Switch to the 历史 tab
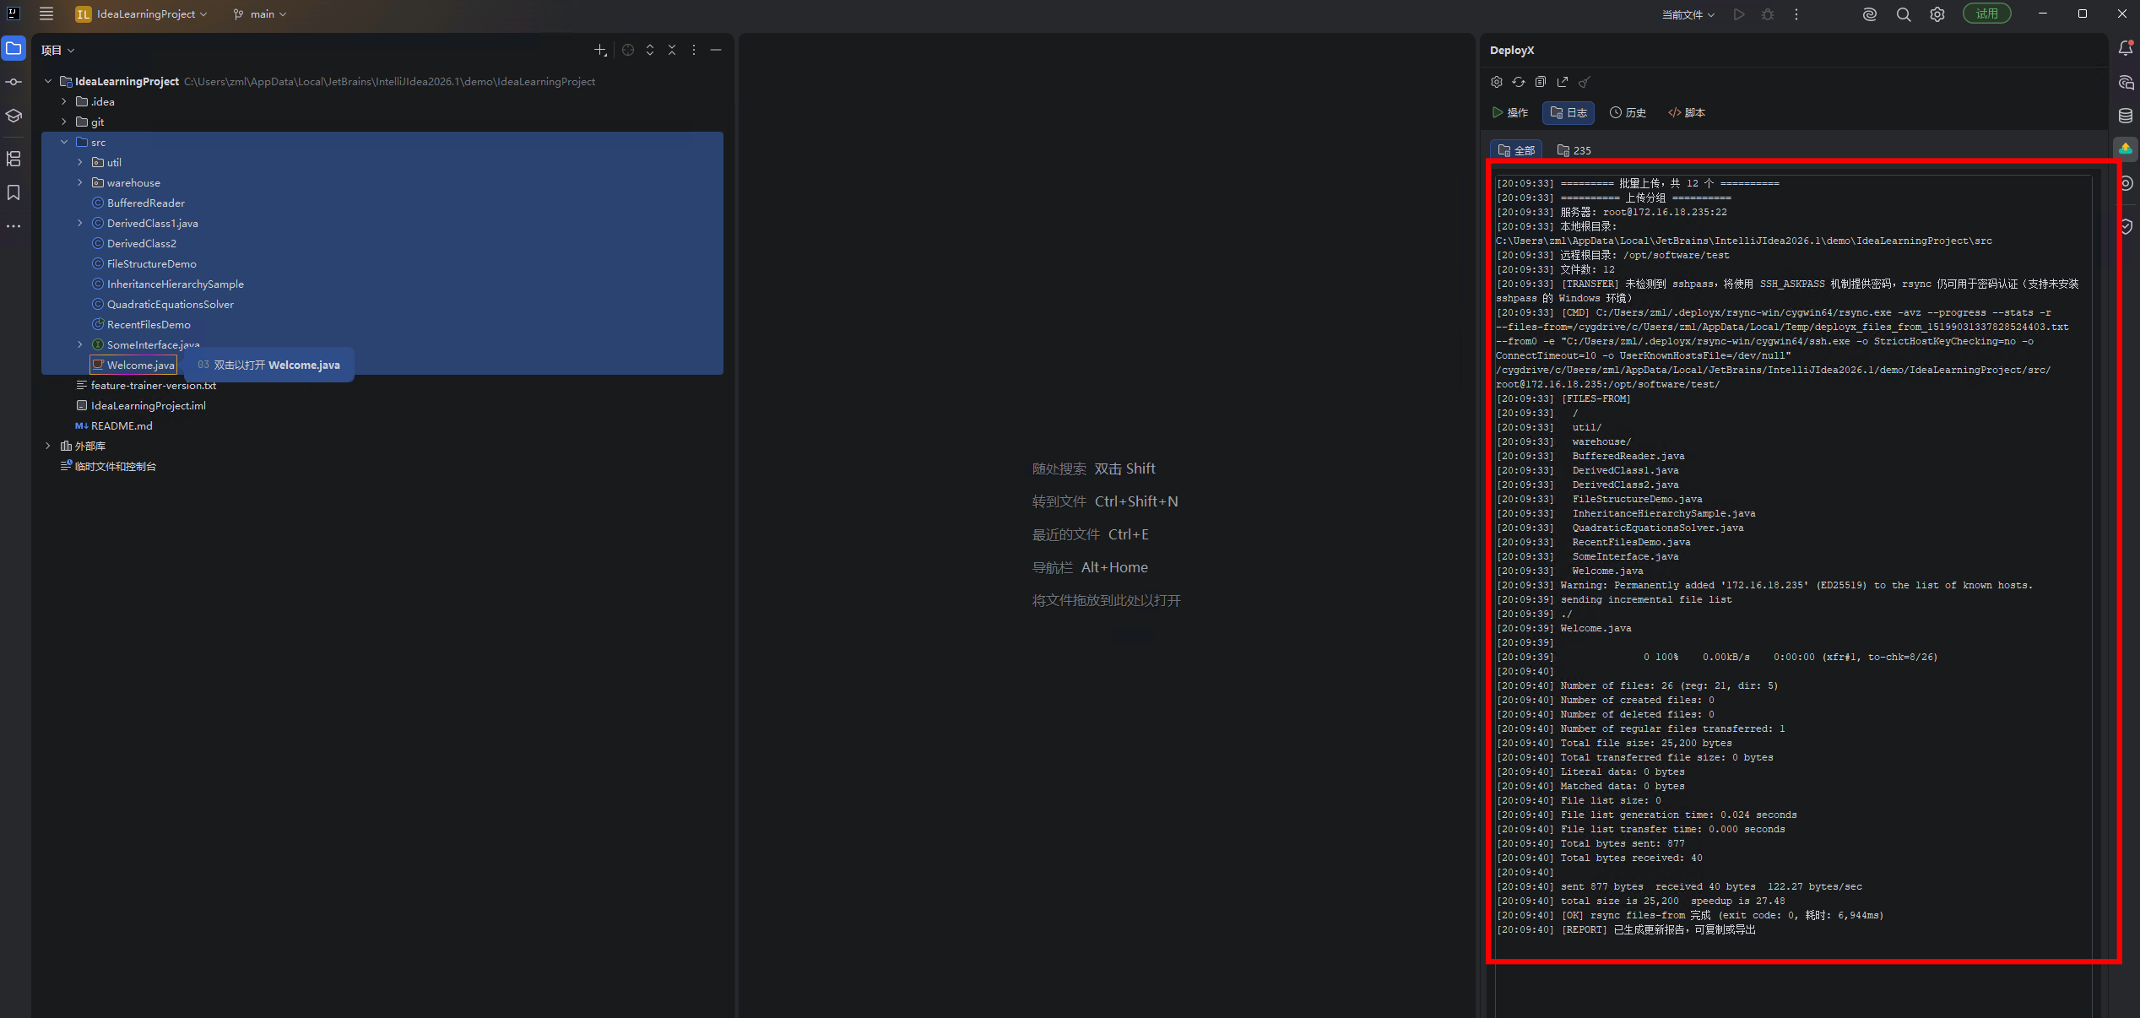Image resolution: width=2140 pixels, height=1018 pixels. coord(1628,113)
